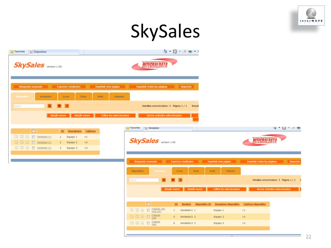Click the Favorites star in Vendedor browser window
The image size is (331, 248).
(x=128, y=128)
